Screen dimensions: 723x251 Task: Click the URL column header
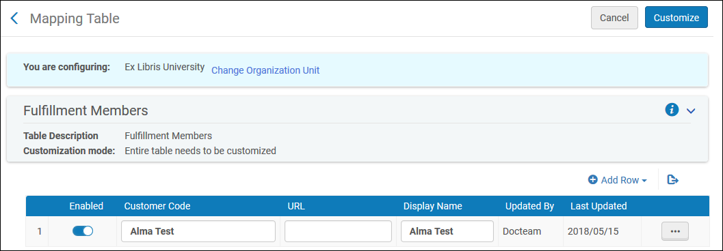click(295, 206)
